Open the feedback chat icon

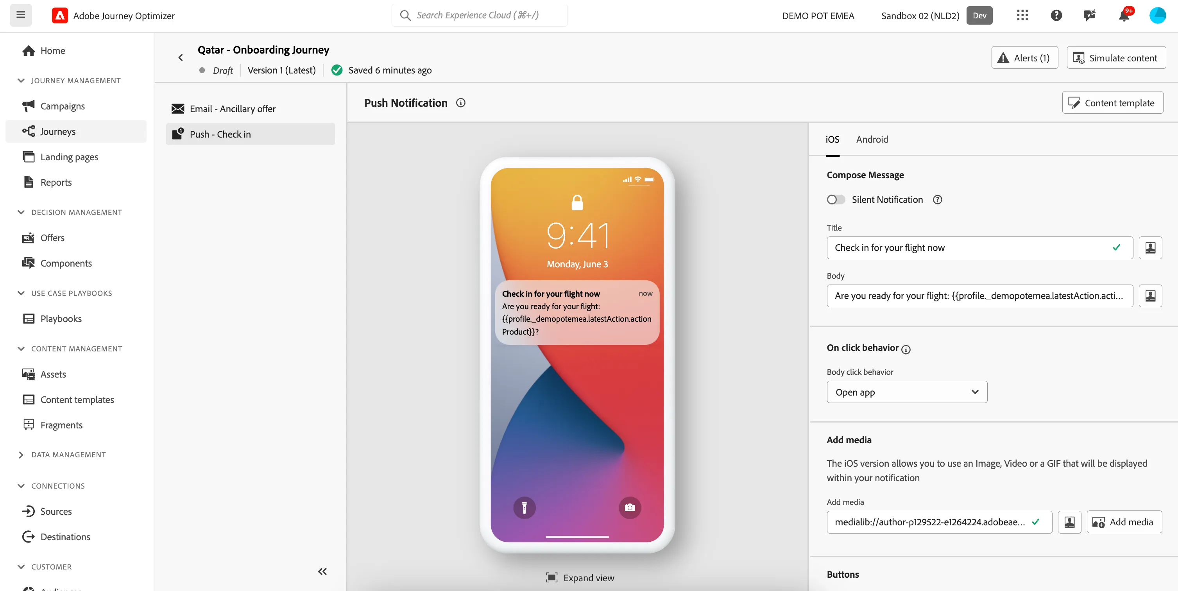[x=1090, y=16]
